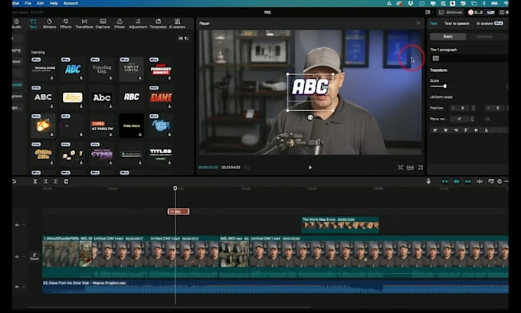The image size is (521, 313).
Task: Open the layout switcher icon
Action: point(428,12)
